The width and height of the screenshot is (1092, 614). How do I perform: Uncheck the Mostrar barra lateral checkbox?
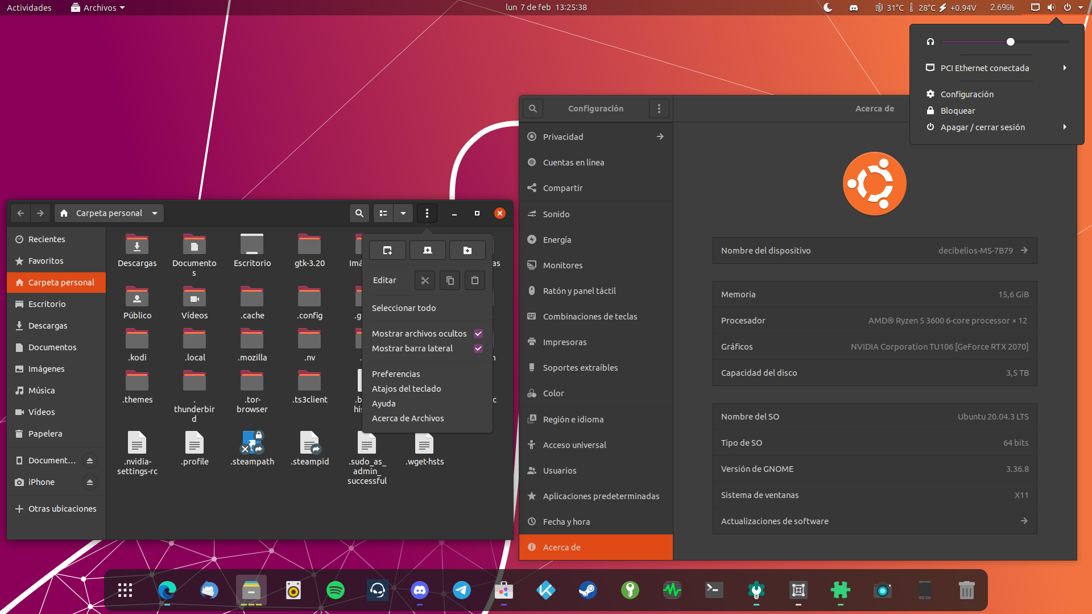[478, 349]
